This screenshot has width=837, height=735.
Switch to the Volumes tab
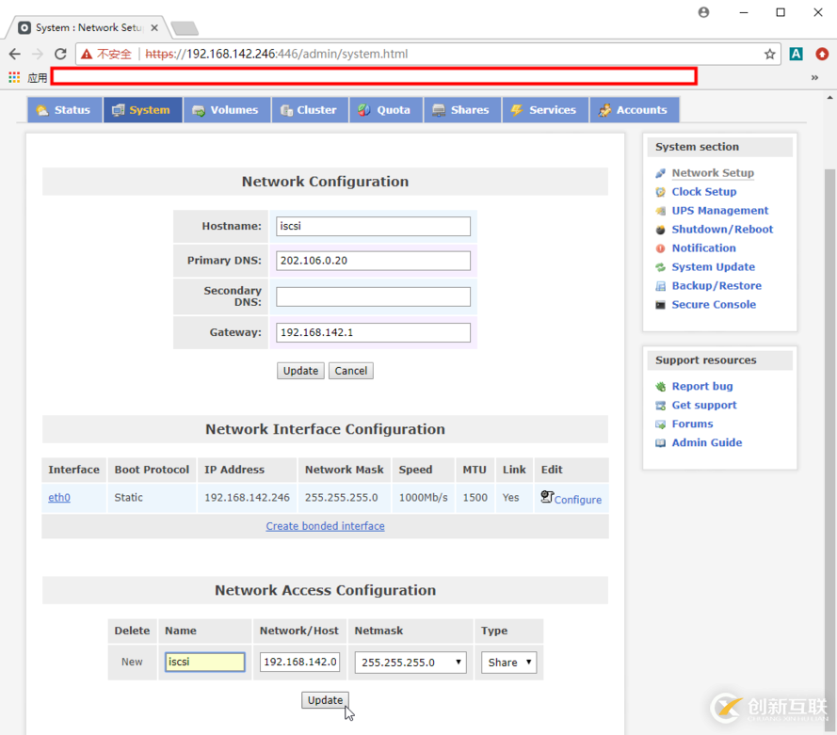tap(226, 110)
